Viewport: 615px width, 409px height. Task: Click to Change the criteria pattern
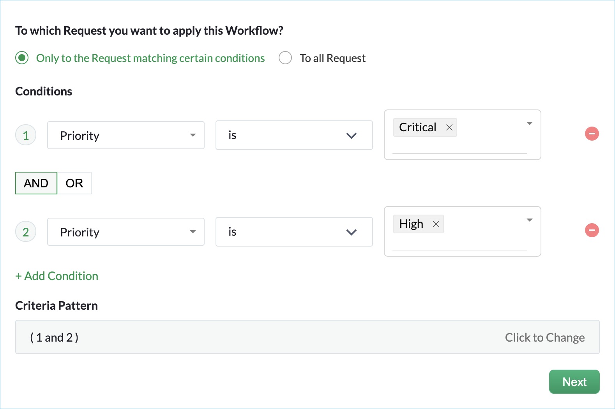(544, 337)
